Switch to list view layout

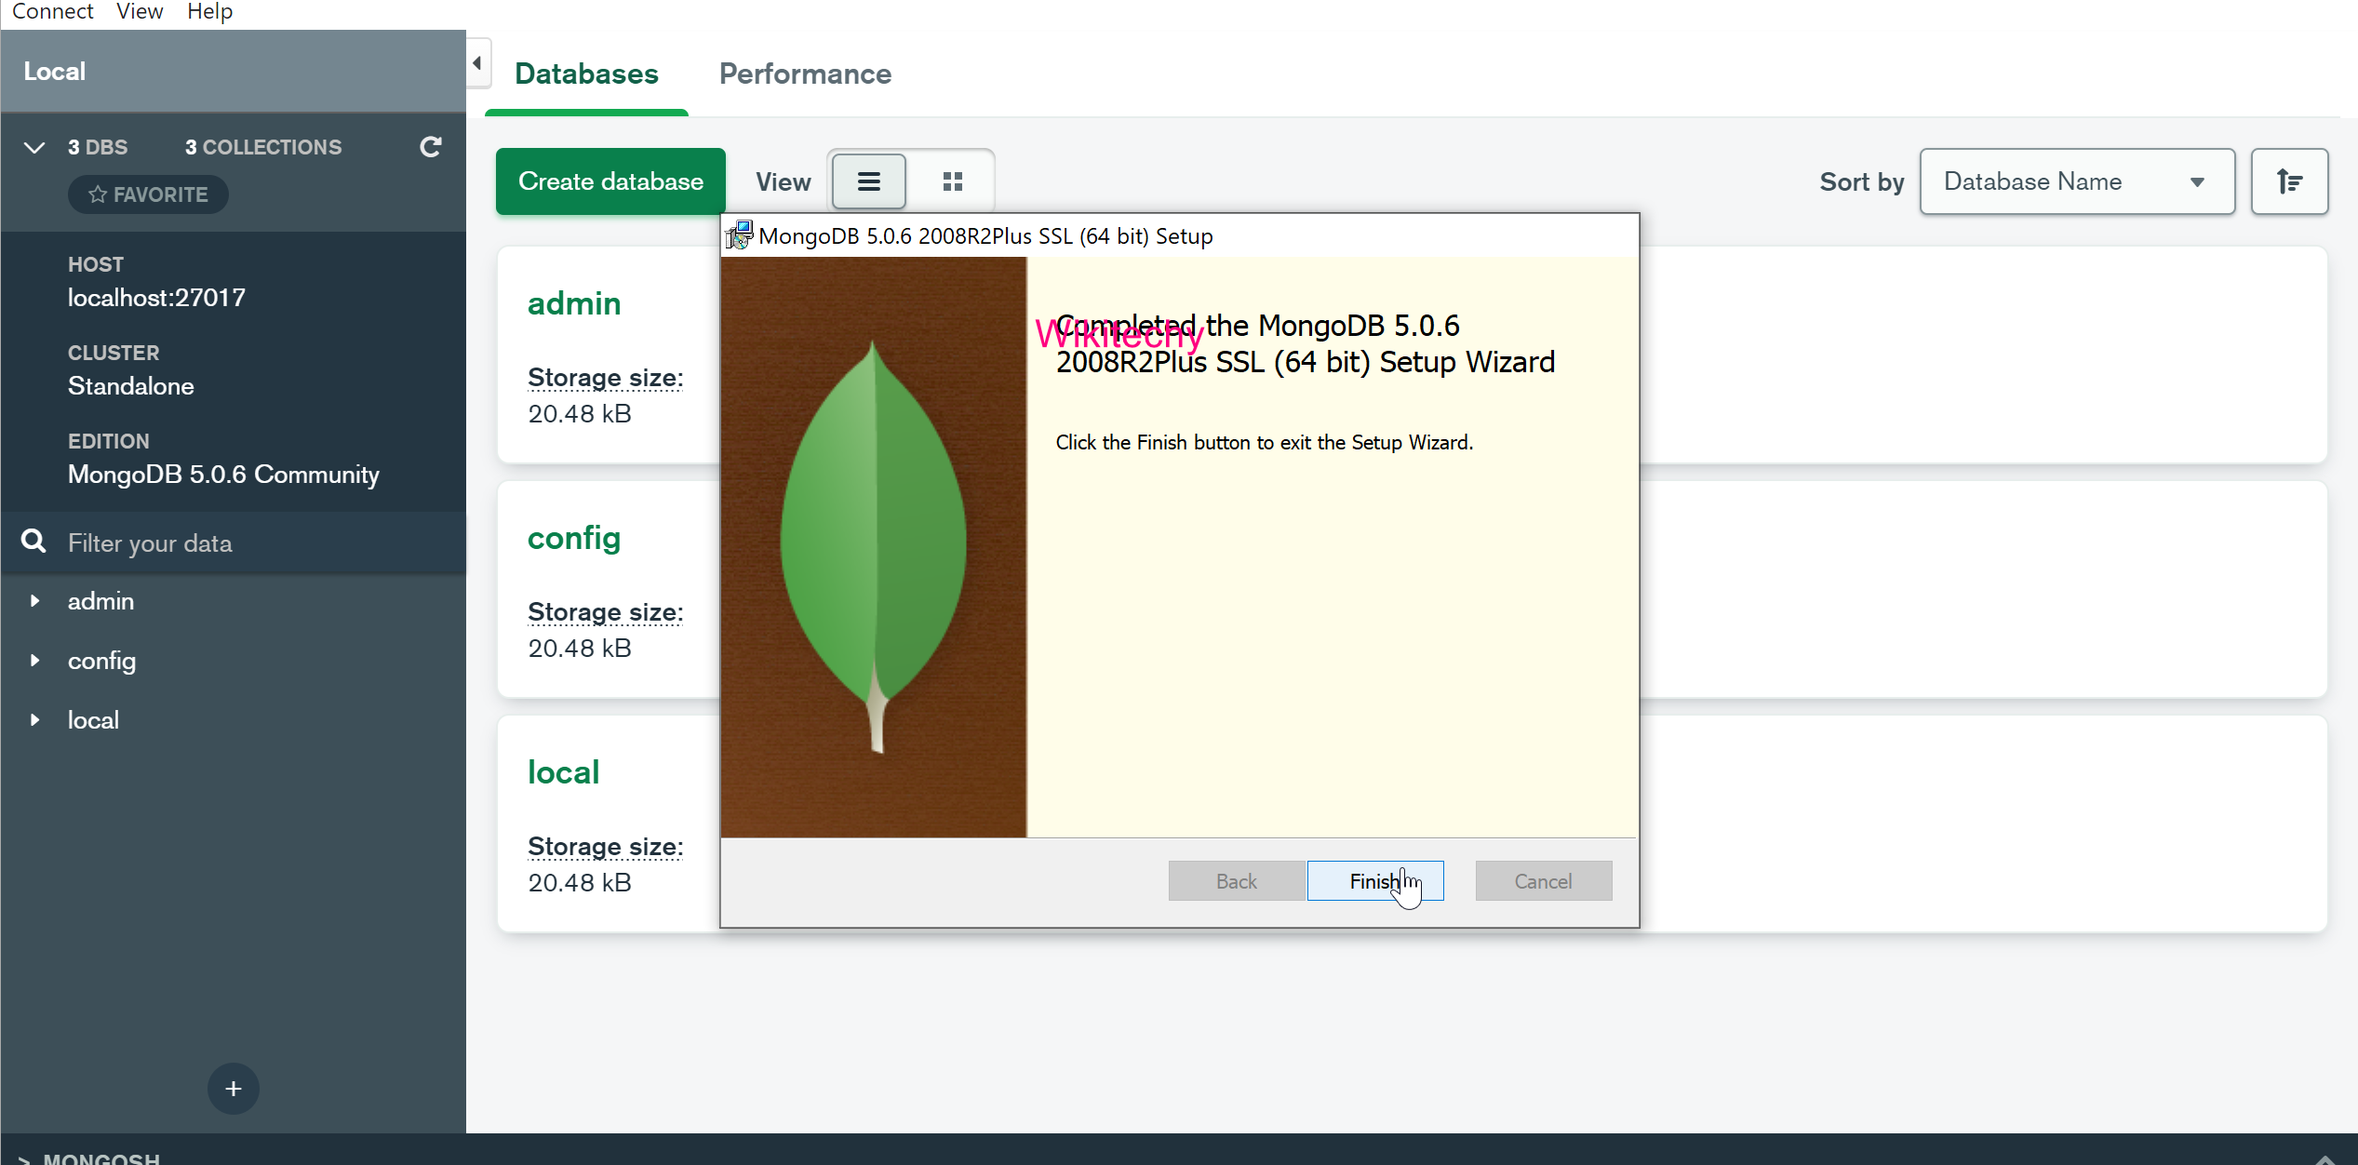(x=867, y=181)
